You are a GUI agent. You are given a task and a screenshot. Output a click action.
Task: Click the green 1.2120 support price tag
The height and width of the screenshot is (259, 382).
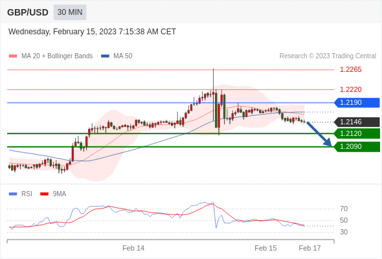coord(357,133)
